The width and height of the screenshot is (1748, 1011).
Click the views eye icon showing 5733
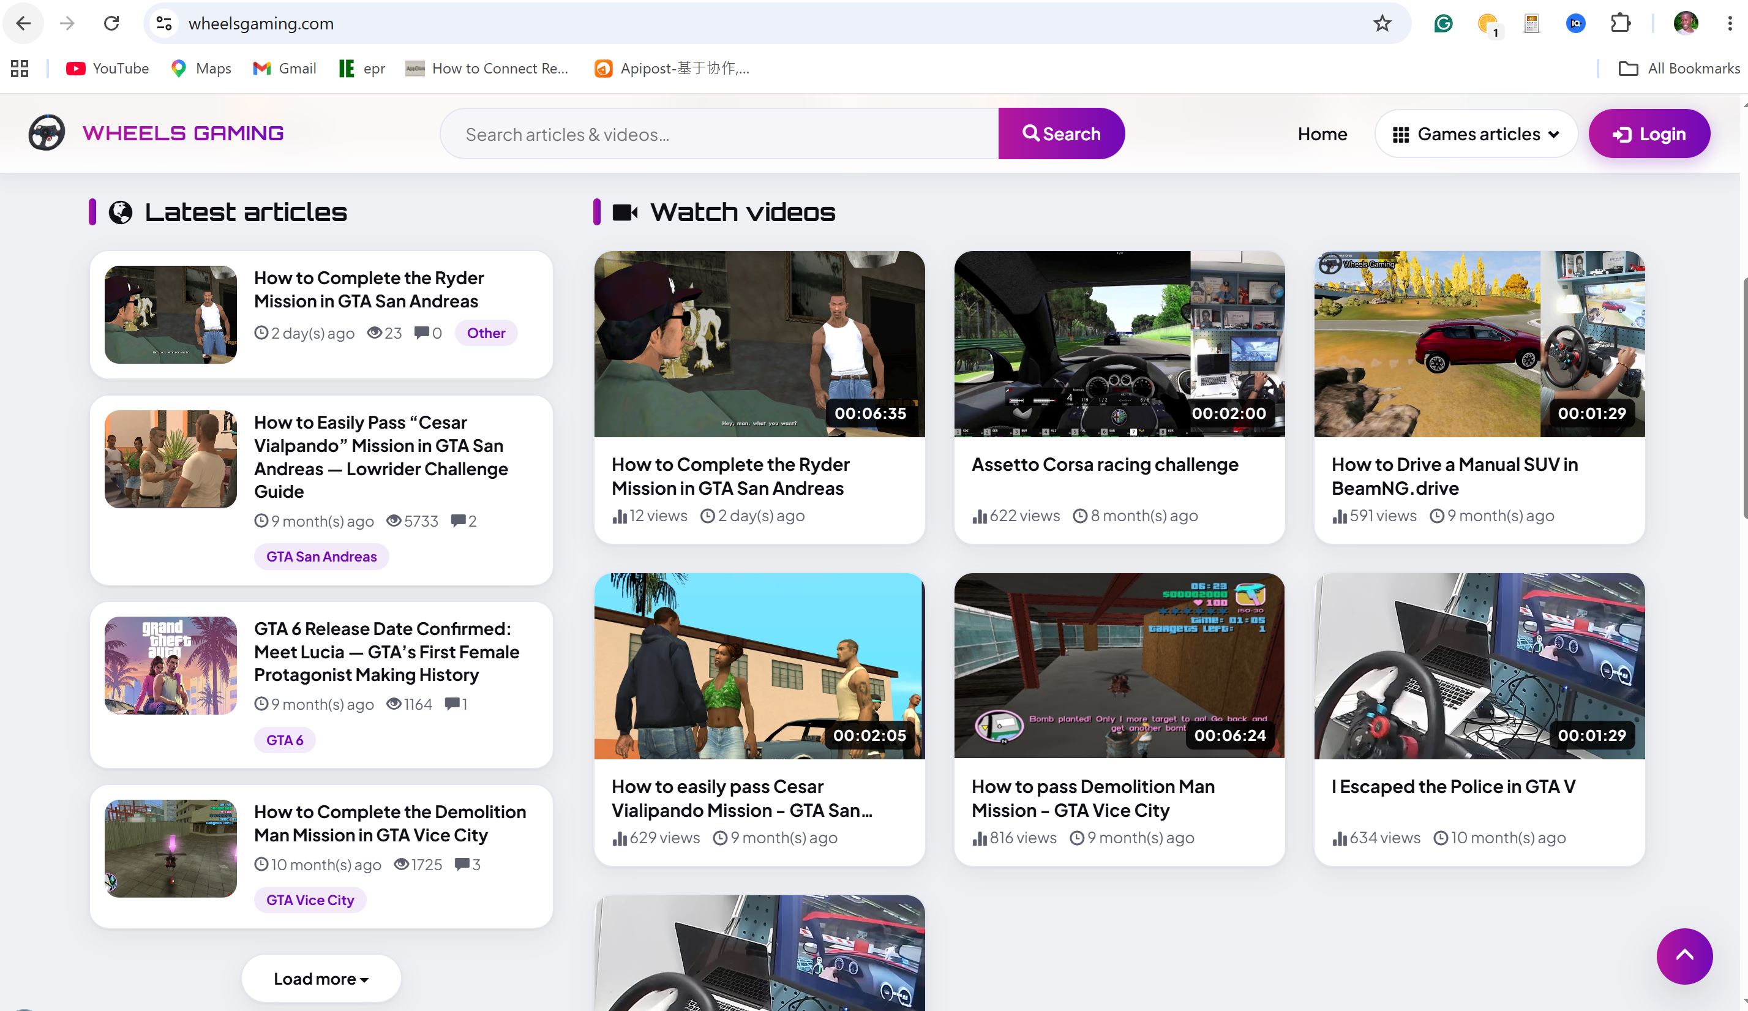[394, 521]
